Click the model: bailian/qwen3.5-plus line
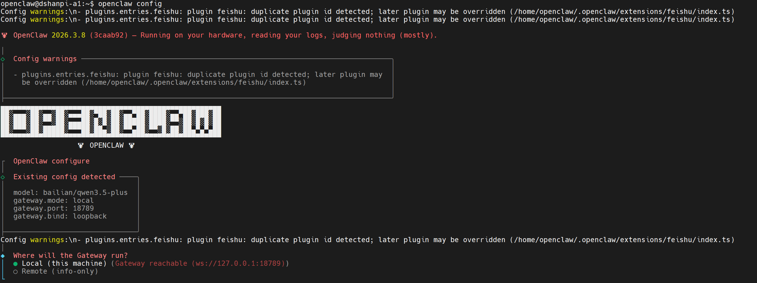The height and width of the screenshot is (283, 757). (70, 193)
